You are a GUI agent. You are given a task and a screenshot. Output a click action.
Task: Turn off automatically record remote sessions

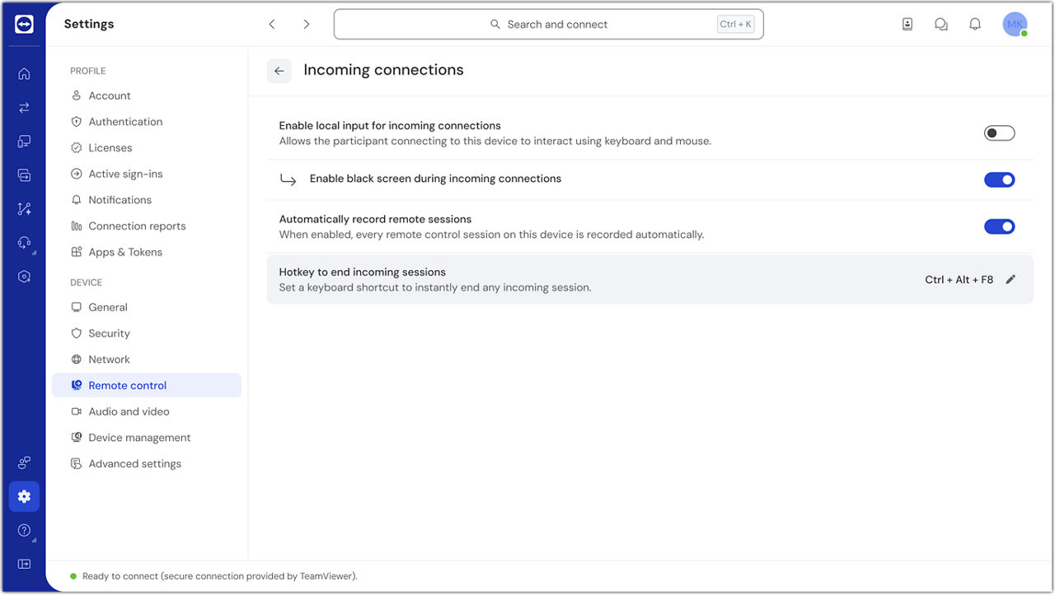point(999,226)
